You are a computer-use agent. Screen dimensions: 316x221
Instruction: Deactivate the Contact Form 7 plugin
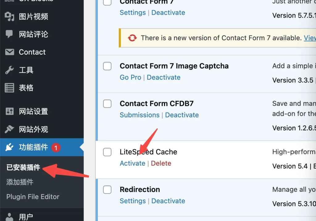168,12
